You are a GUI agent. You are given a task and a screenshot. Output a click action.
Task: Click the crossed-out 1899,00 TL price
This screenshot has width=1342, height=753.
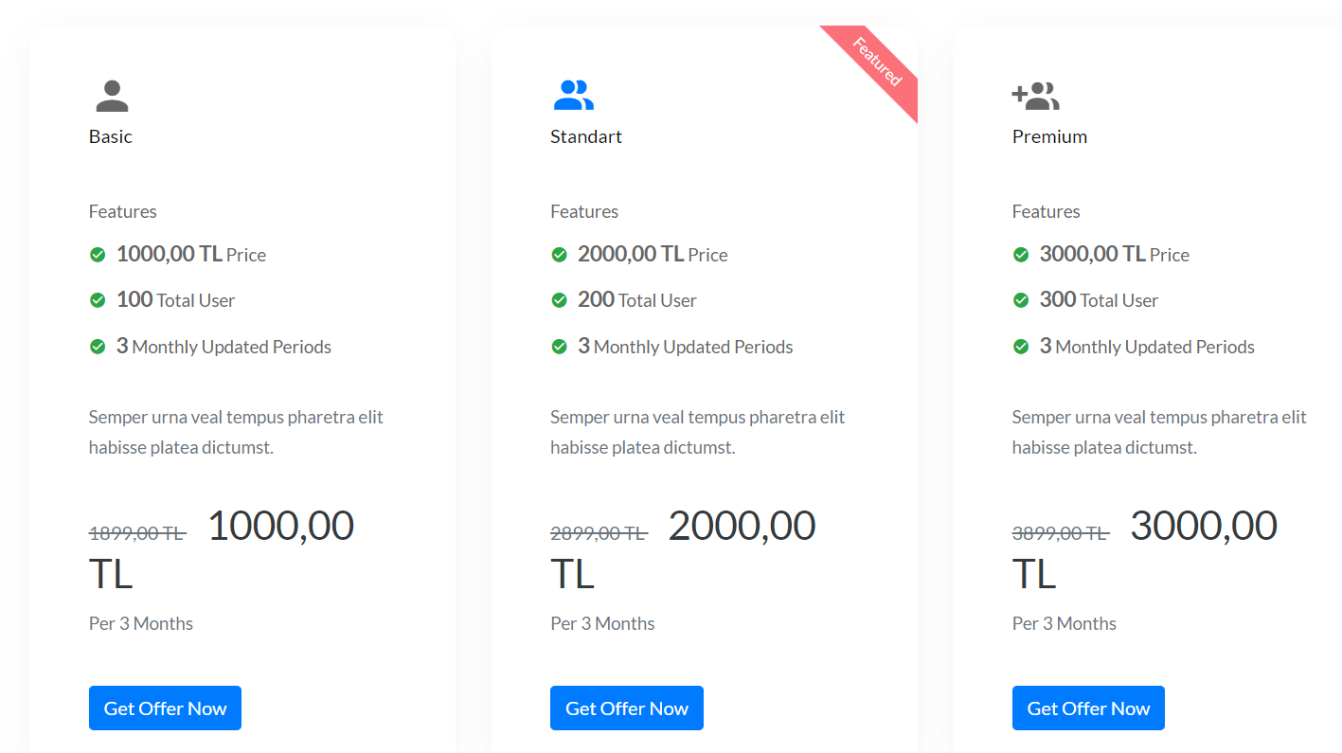tap(137, 533)
